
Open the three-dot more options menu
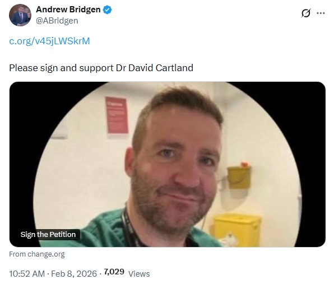321,13
